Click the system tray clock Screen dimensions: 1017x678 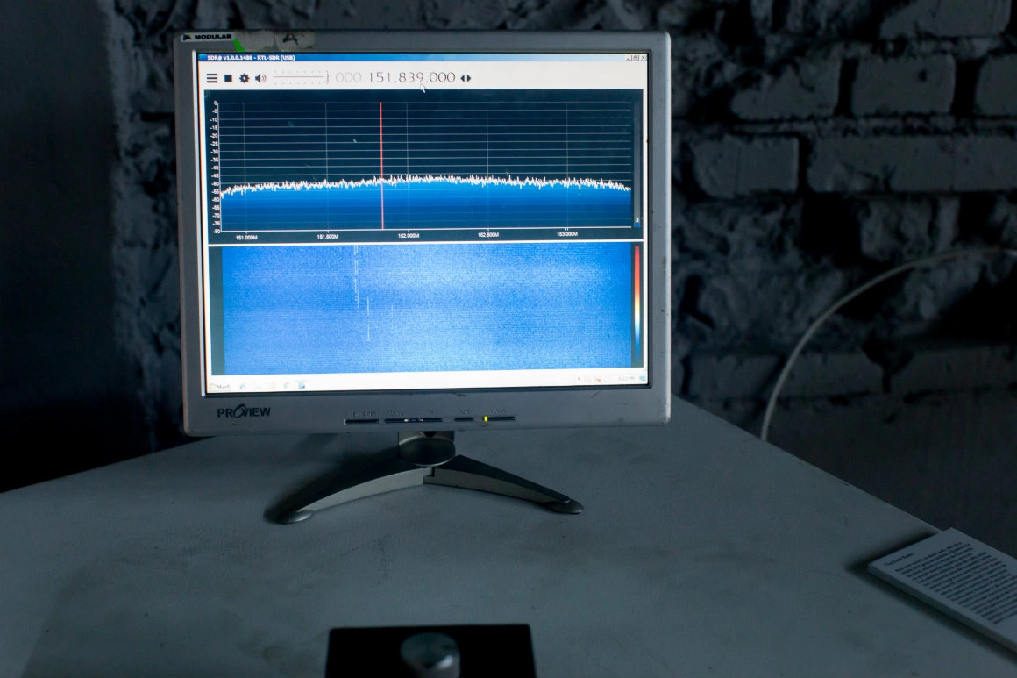(x=627, y=379)
